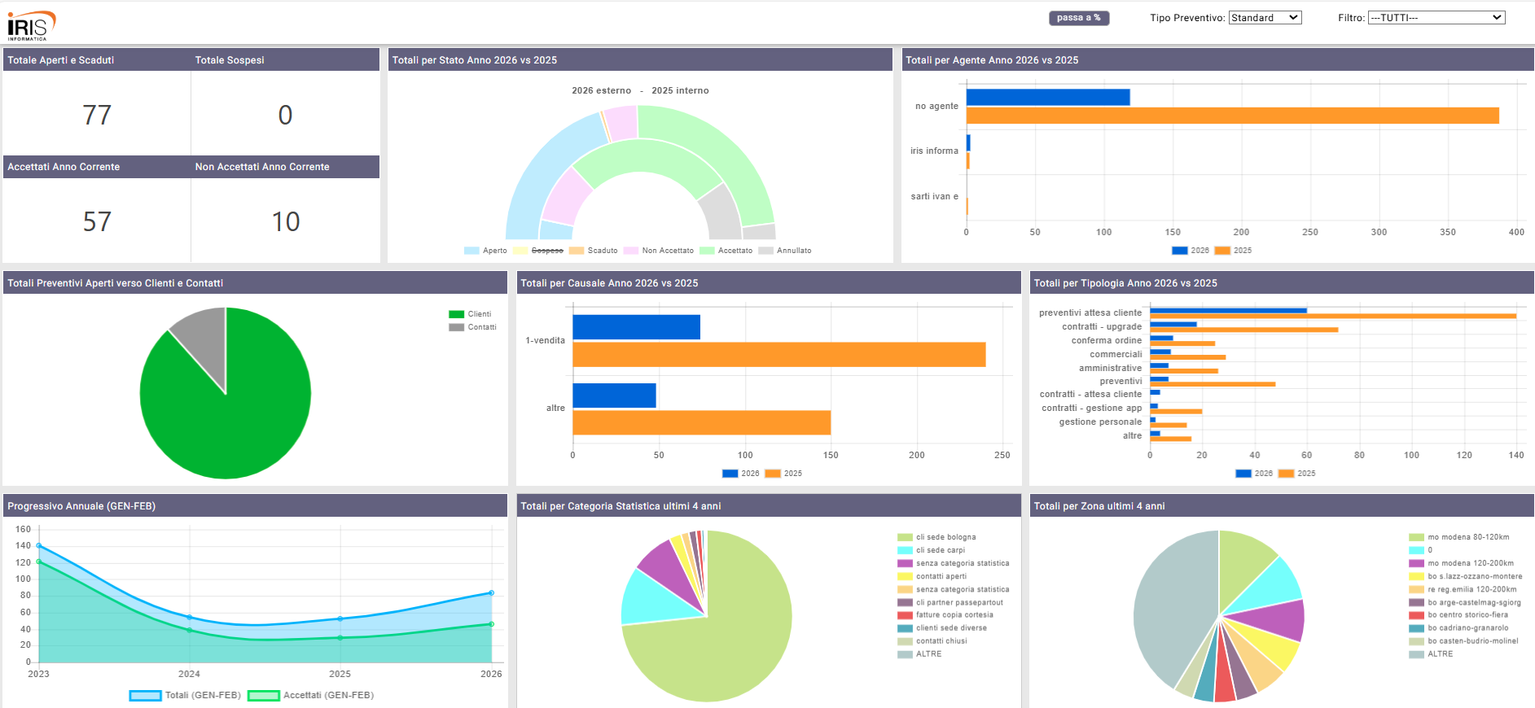
Task: Toggle the Clienti legend icon
Action: (456, 314)
